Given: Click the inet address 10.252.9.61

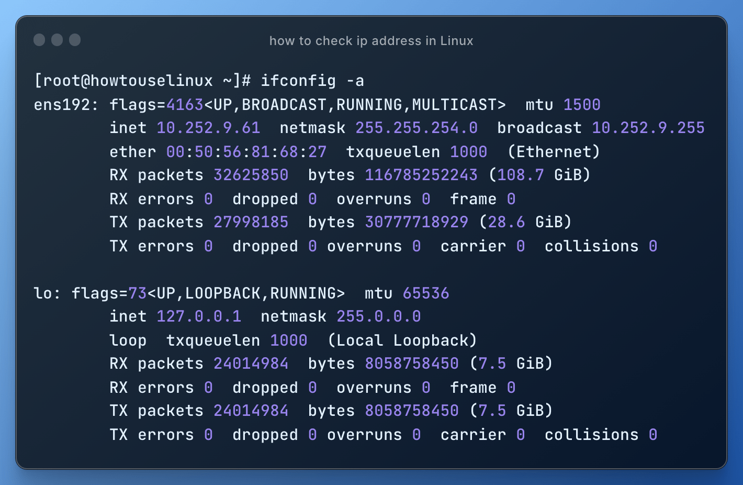Looking at the screenshot, I should [208, 127].
